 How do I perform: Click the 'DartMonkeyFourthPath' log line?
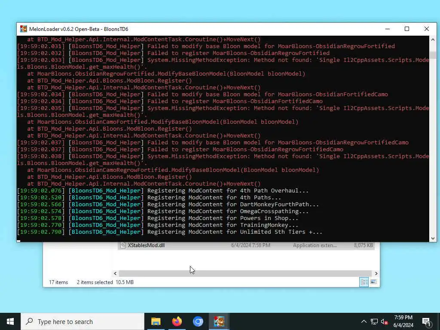[x=168, y=204]
